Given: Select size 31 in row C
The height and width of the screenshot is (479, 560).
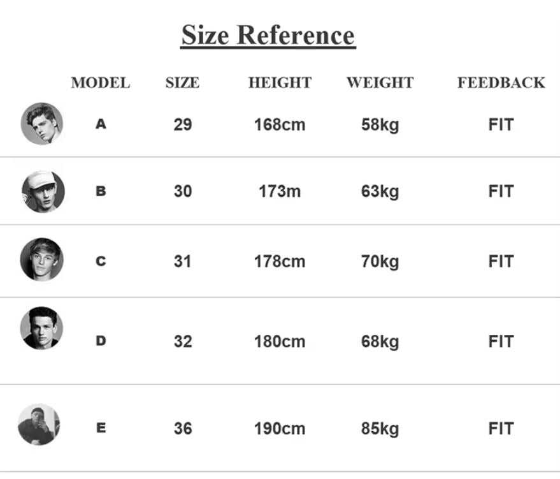Looking at the screenshot, I should pos(182,262).
